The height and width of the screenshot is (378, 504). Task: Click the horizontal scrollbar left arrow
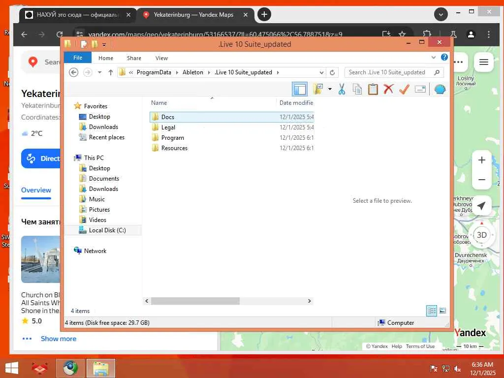click(x=147, y=301)
